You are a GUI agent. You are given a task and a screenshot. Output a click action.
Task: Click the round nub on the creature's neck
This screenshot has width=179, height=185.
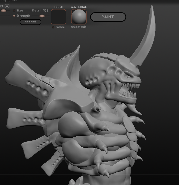click(97, 109)
